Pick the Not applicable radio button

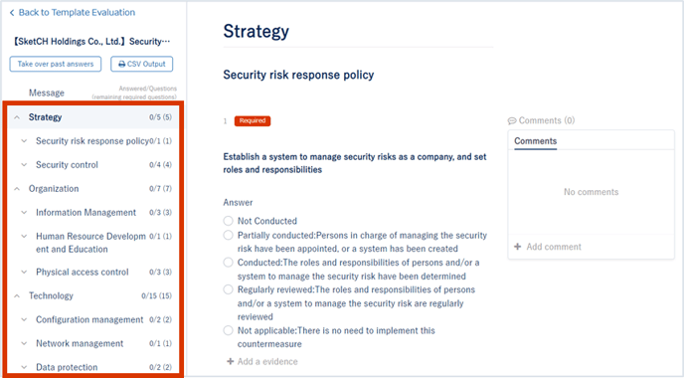(x=228, y=330)
